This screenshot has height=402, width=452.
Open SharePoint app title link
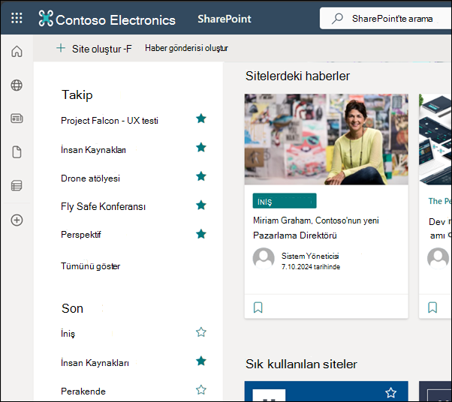pyautogui.click(x=224, y=19)
